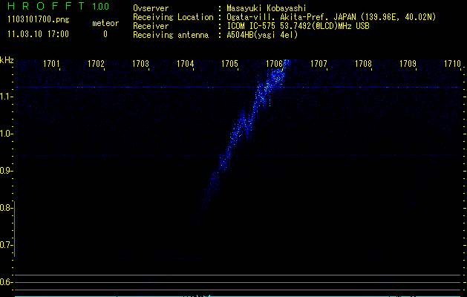The image size is (467, 297).
Task: Click the Receiving antenna field label
Action: [171, 35]
